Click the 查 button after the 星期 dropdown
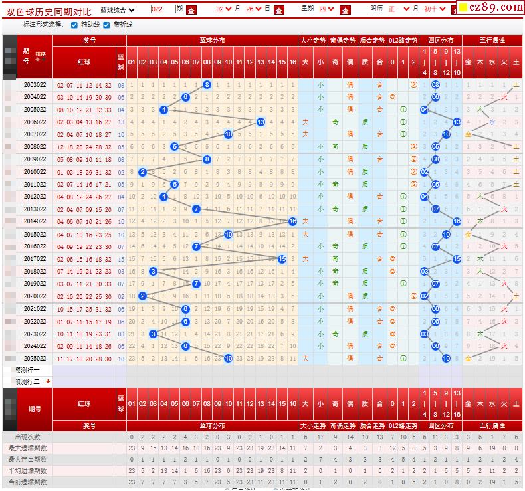The image size is (525, 491). (345, 10)
